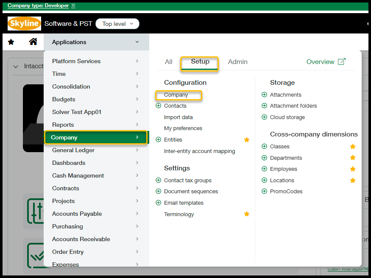
Task: Click the add icon next to Email templates
Action: pyautogui.click(x=159, y=203)
